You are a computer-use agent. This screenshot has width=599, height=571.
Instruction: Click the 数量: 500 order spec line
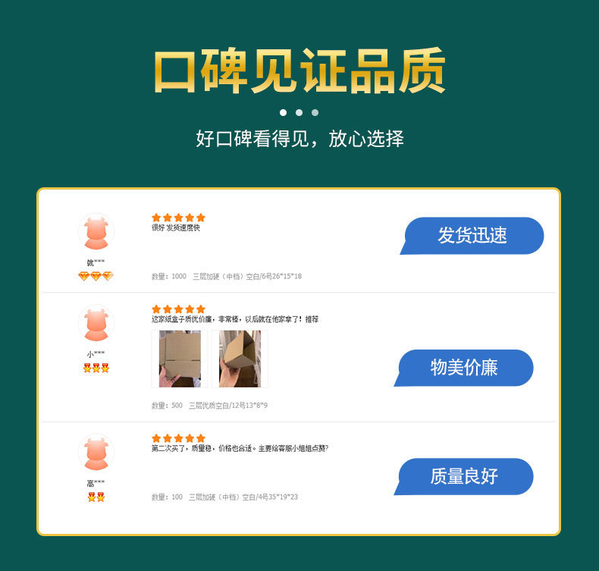209,405
